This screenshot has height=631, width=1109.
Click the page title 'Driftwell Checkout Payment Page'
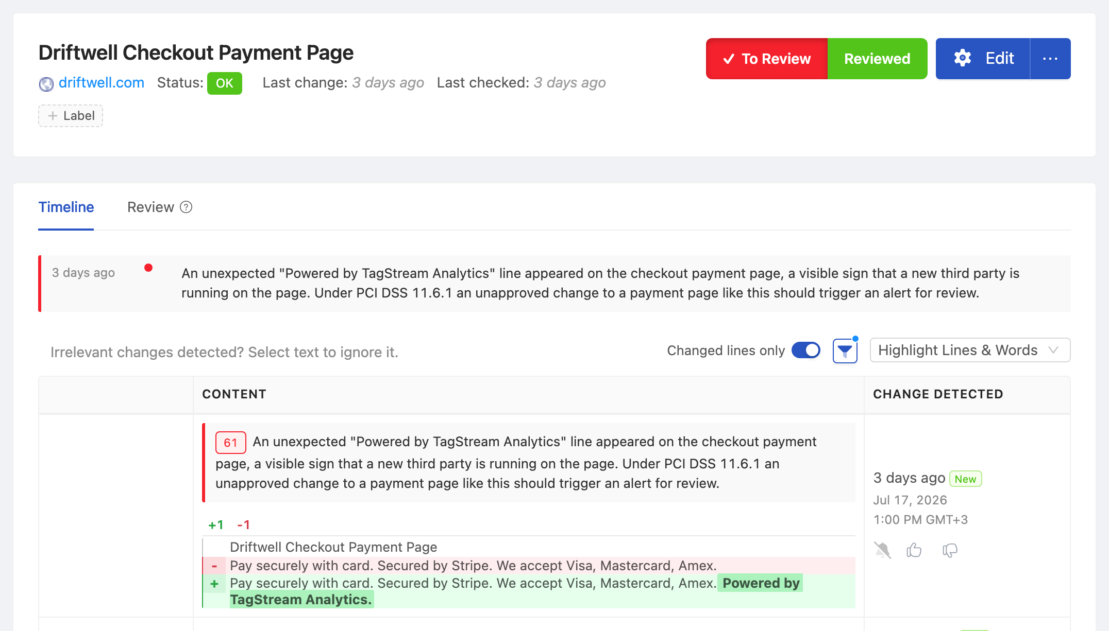pyautogui.click(x=196, y=52)
